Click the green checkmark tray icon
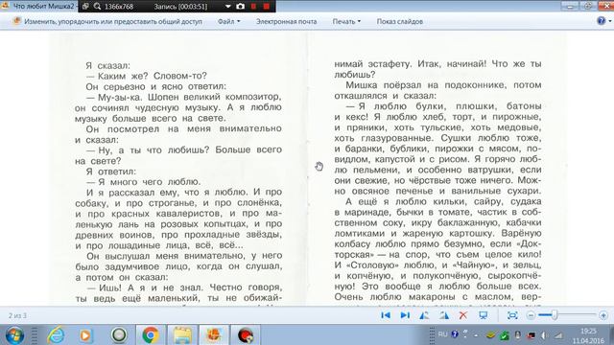Screen dimensions: 614x345 [x=505, y=335]
